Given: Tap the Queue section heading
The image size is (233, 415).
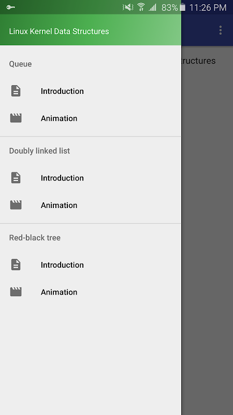Looking at the screenshot, I should coord(20,64).
